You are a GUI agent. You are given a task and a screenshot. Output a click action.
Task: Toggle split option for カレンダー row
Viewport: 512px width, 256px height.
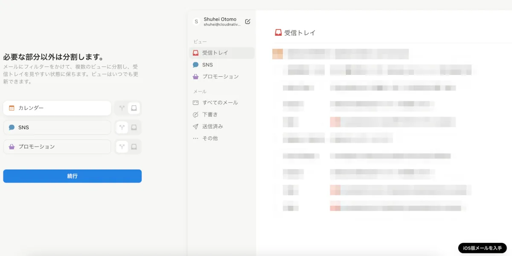pyautogui.click(x=122, y=108)
